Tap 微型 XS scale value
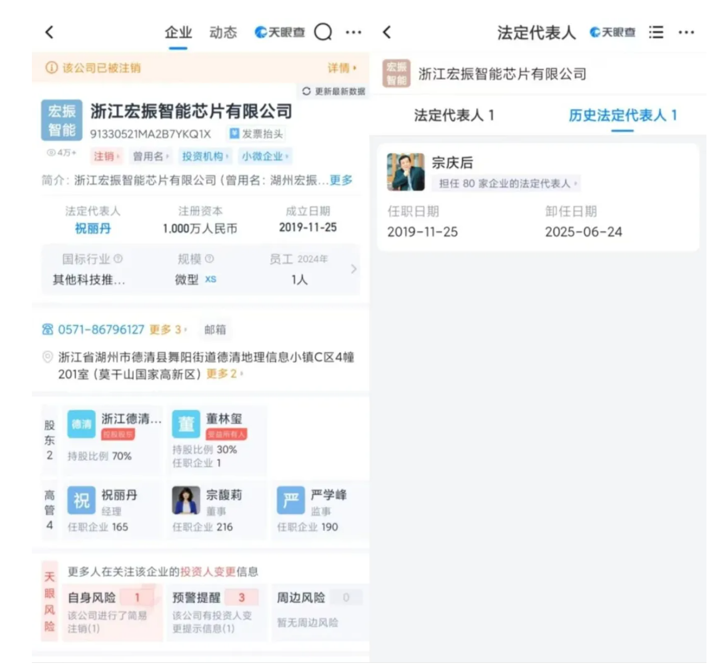Image resolution: width=715 pixels, height=668 pixels. [x=195, y=279]
